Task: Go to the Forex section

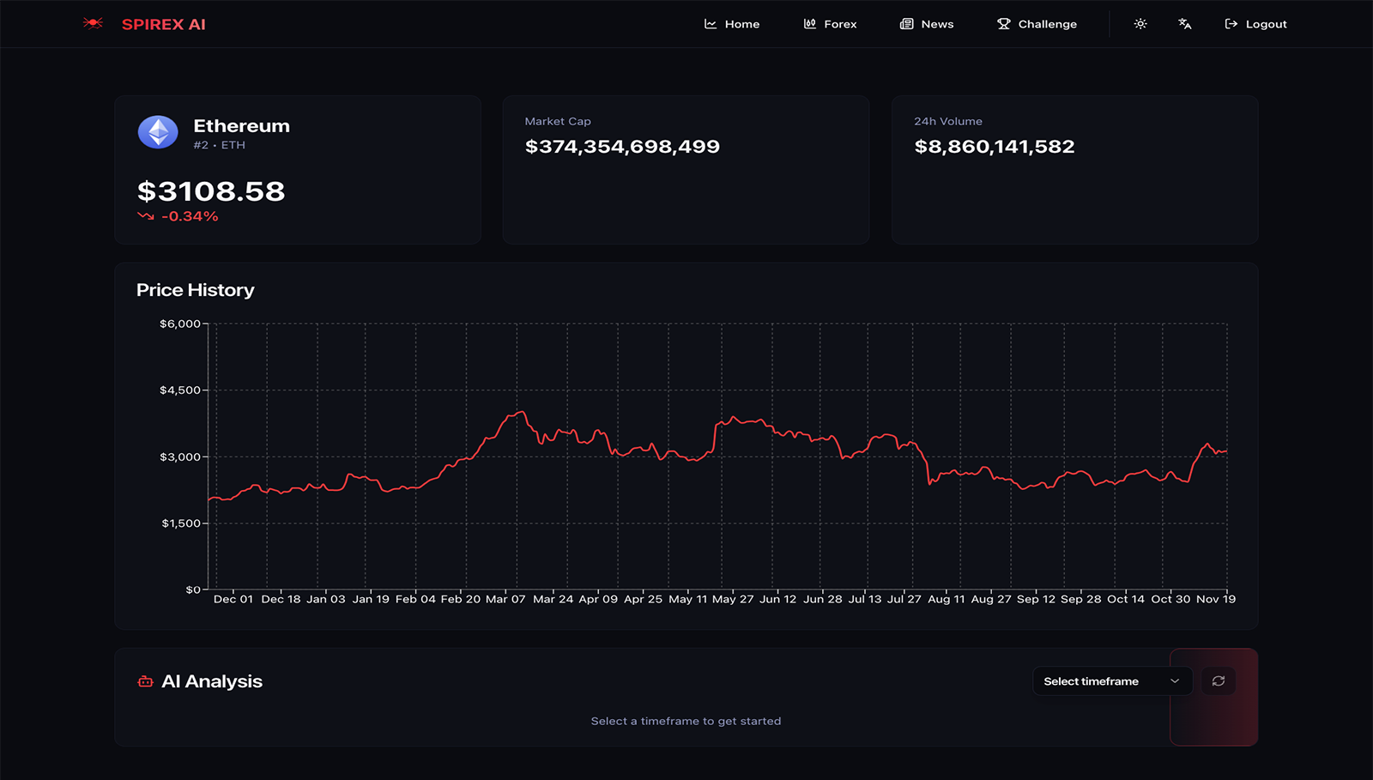Action: point(830,24)
